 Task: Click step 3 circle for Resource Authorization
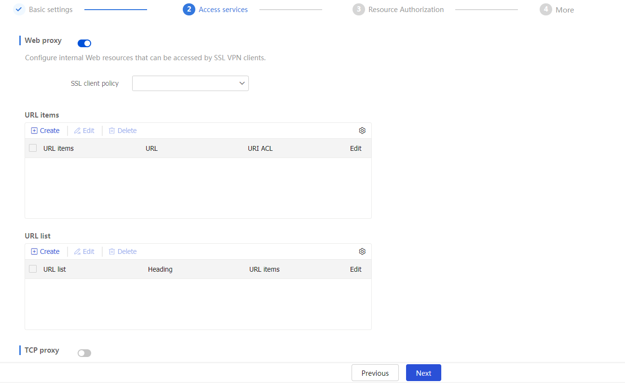[358, 10]
